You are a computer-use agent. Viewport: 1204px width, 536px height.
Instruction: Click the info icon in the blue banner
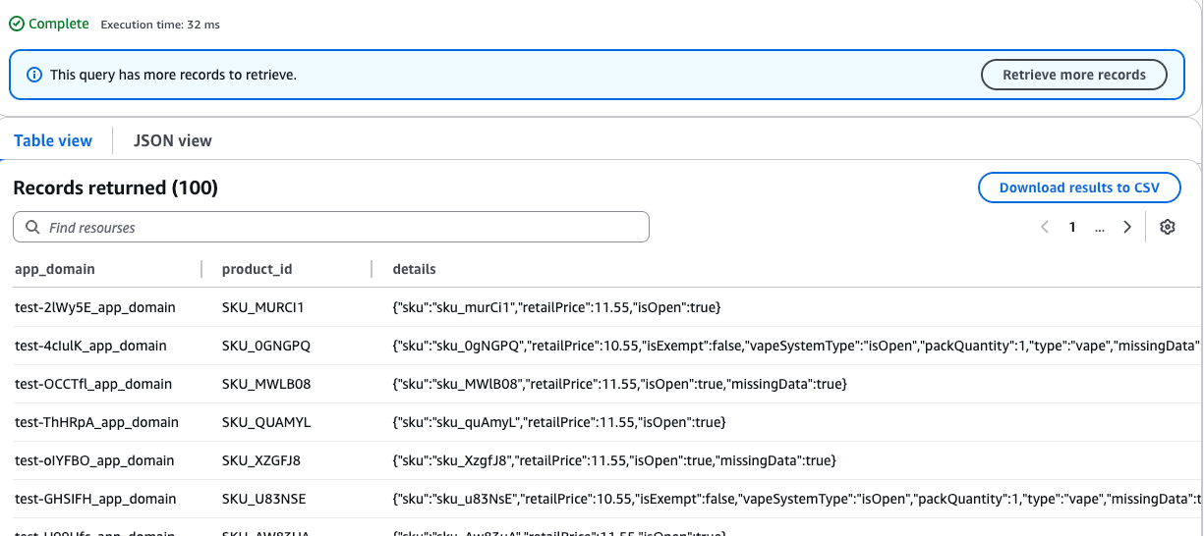[x=34, y=75]
